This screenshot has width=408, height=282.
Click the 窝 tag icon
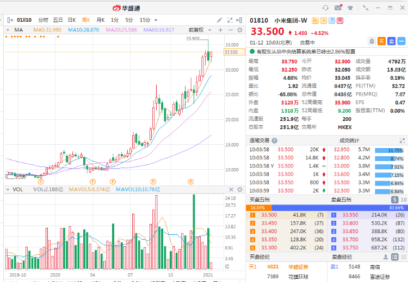click(x=340, y=21)
